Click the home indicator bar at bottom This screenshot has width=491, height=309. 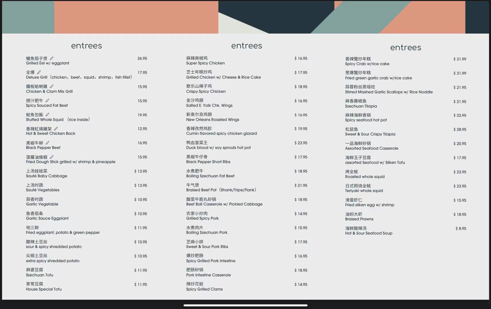pyautogui.click(x=246, y=305)
